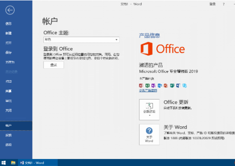Screen dimensions: 235x166
Task: Open File Explorer from the taskbar
Action: tap(13, 163)
